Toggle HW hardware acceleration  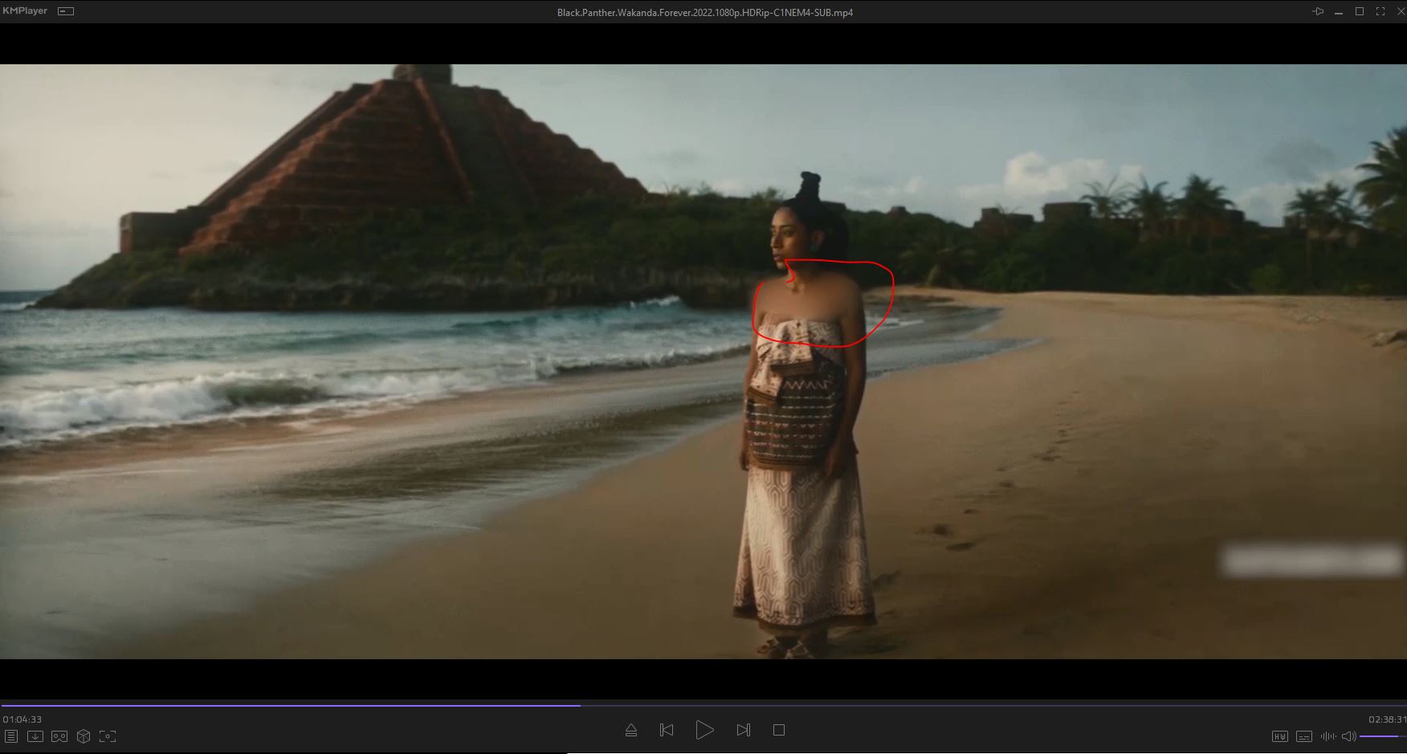[1280, 736]
